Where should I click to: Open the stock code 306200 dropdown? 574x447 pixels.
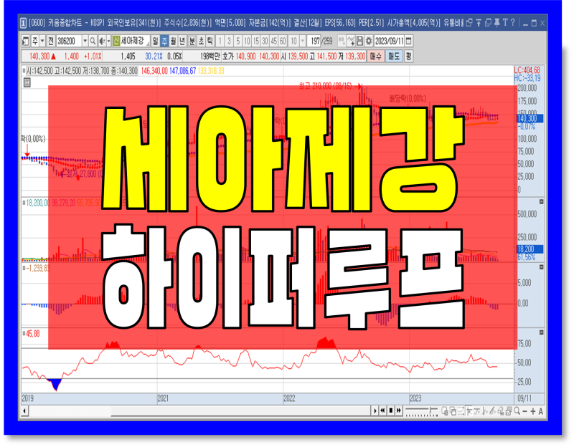[x=85, y=41]
